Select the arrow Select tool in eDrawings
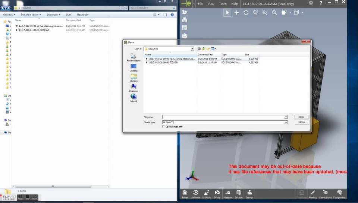Image resolution: width=358 pixels, height=203 pixels. pos(227,13)
